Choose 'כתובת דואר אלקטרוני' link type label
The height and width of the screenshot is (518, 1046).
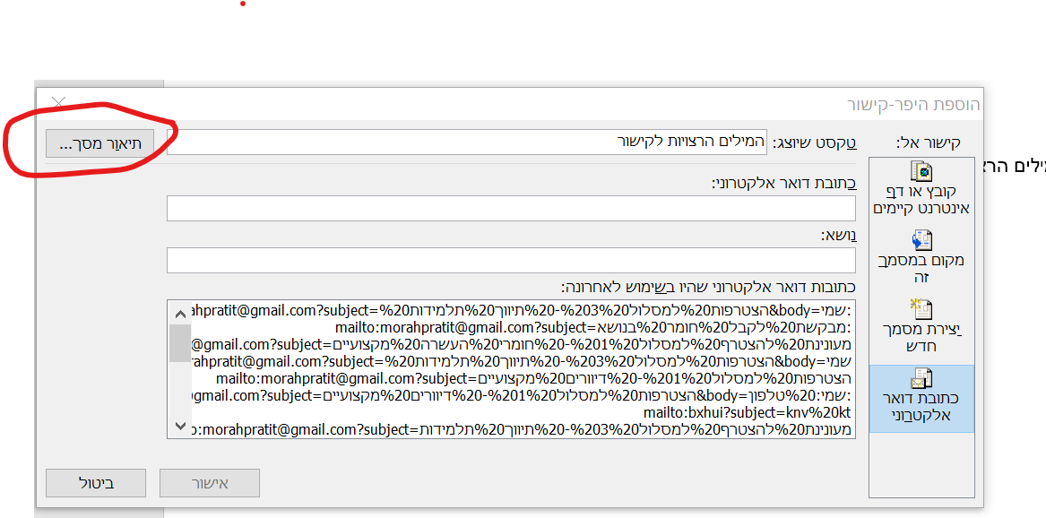(921, 407)
